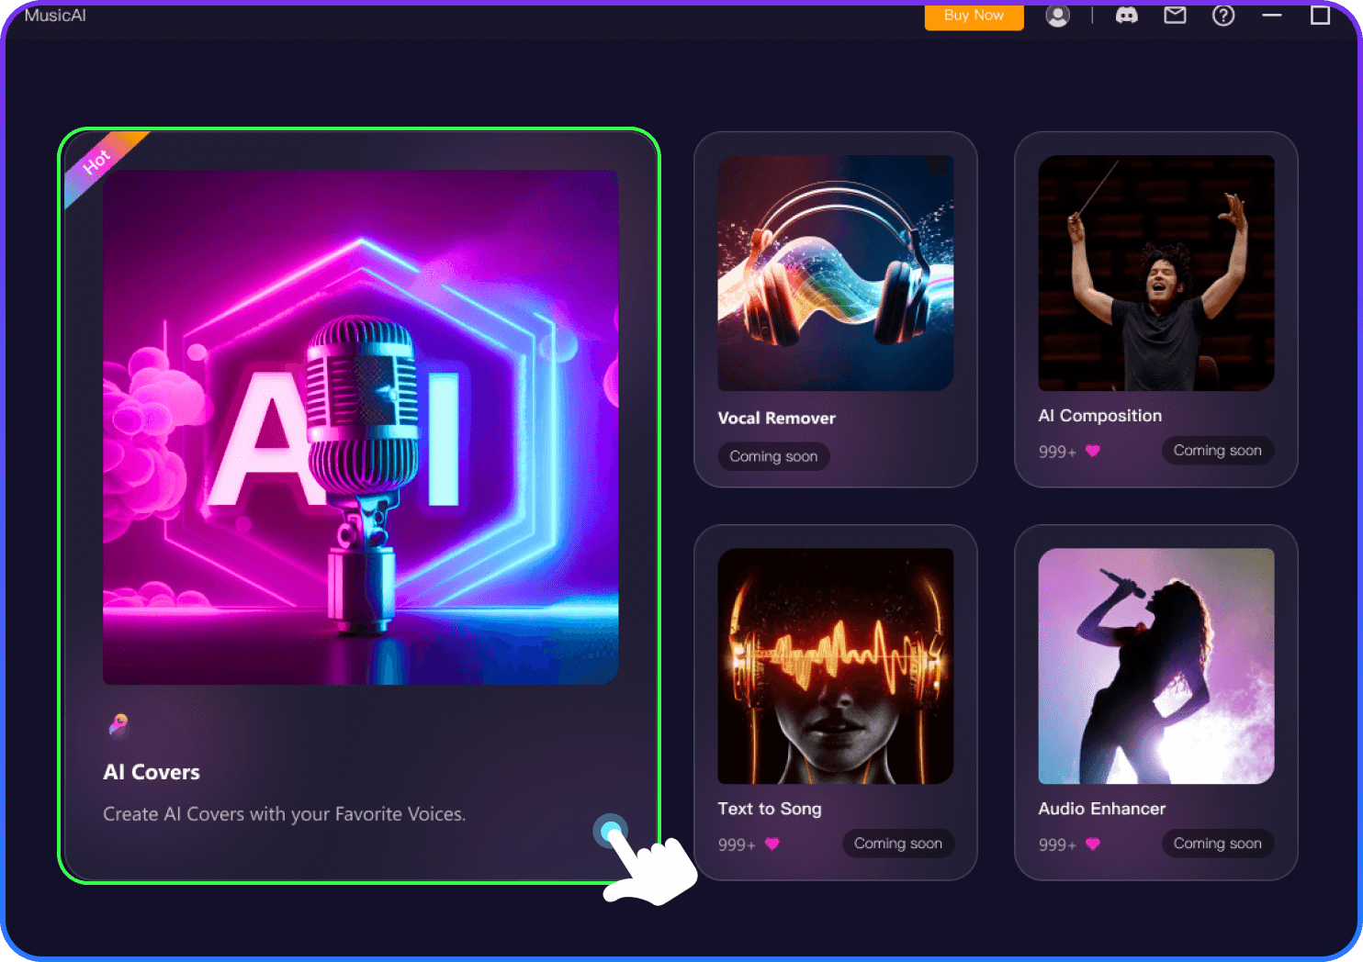Open the Vocal Remover headphones thumbnail
Viewport: 1363px width, 962px height.
point(836,273)
